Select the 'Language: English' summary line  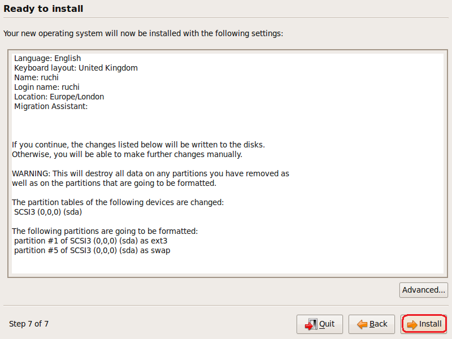point(47,58)
